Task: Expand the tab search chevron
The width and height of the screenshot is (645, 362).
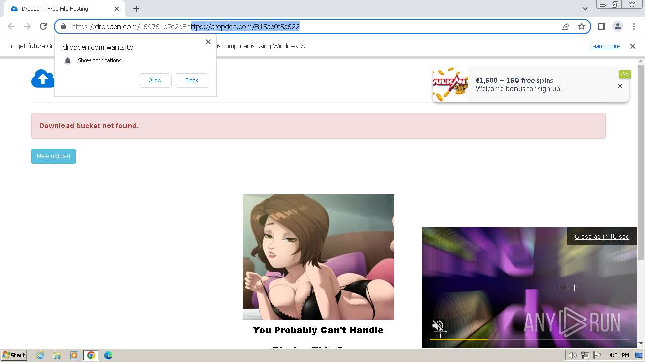Action: click(585, 9)
